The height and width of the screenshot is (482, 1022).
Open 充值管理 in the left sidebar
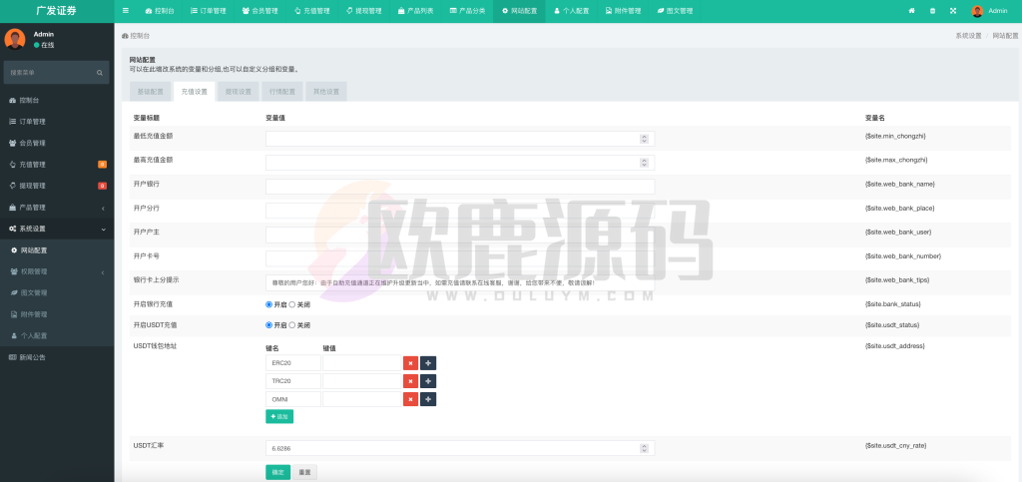click(57, 164)
